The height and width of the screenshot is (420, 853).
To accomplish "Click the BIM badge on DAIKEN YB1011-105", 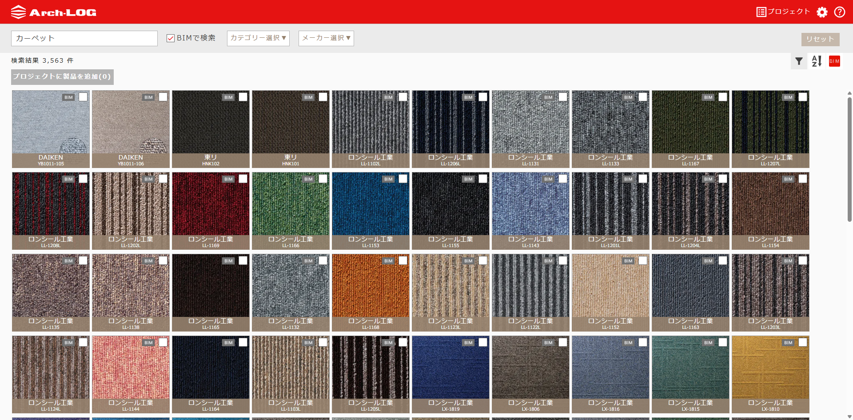I will [x=68, y=97].
